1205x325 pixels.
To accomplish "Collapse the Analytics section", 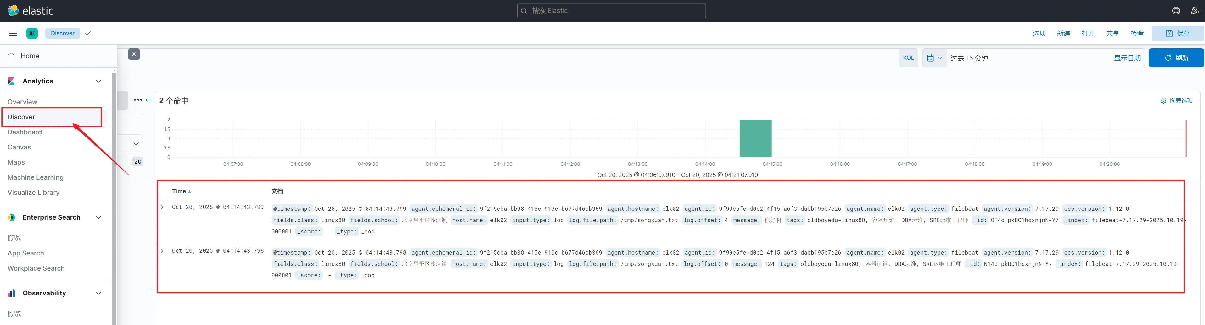I will coord(98,81).
